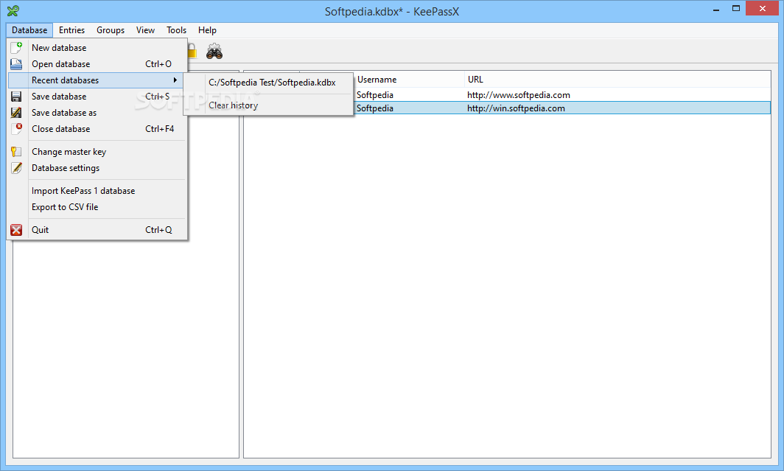
Task: Close the KeePassX window
Action: 763,9
